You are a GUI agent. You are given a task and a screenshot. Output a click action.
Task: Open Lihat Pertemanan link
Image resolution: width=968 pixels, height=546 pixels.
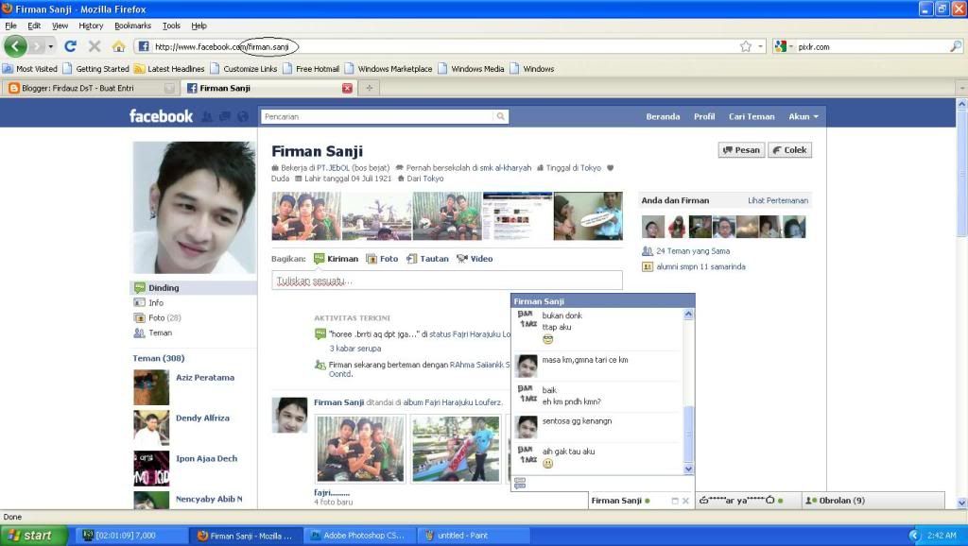tap(778, 200)
